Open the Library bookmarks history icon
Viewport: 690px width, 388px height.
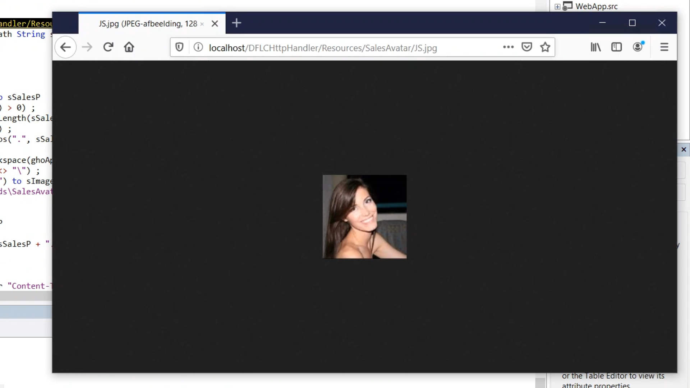tap(595, 47)
